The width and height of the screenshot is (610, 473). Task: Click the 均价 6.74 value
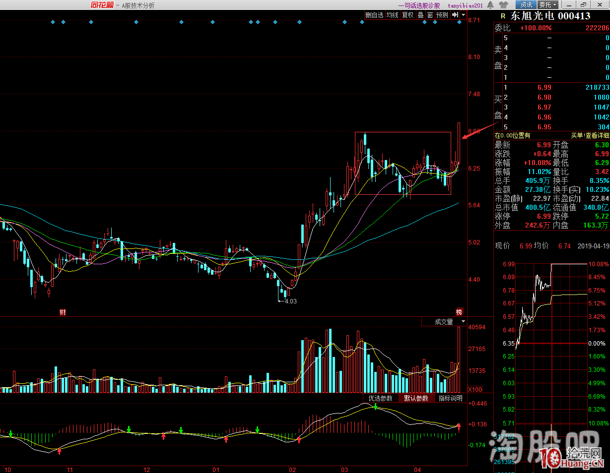565,246
